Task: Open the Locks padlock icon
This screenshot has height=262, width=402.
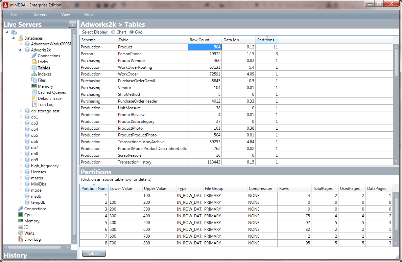Action: click(x=34, y=62)
